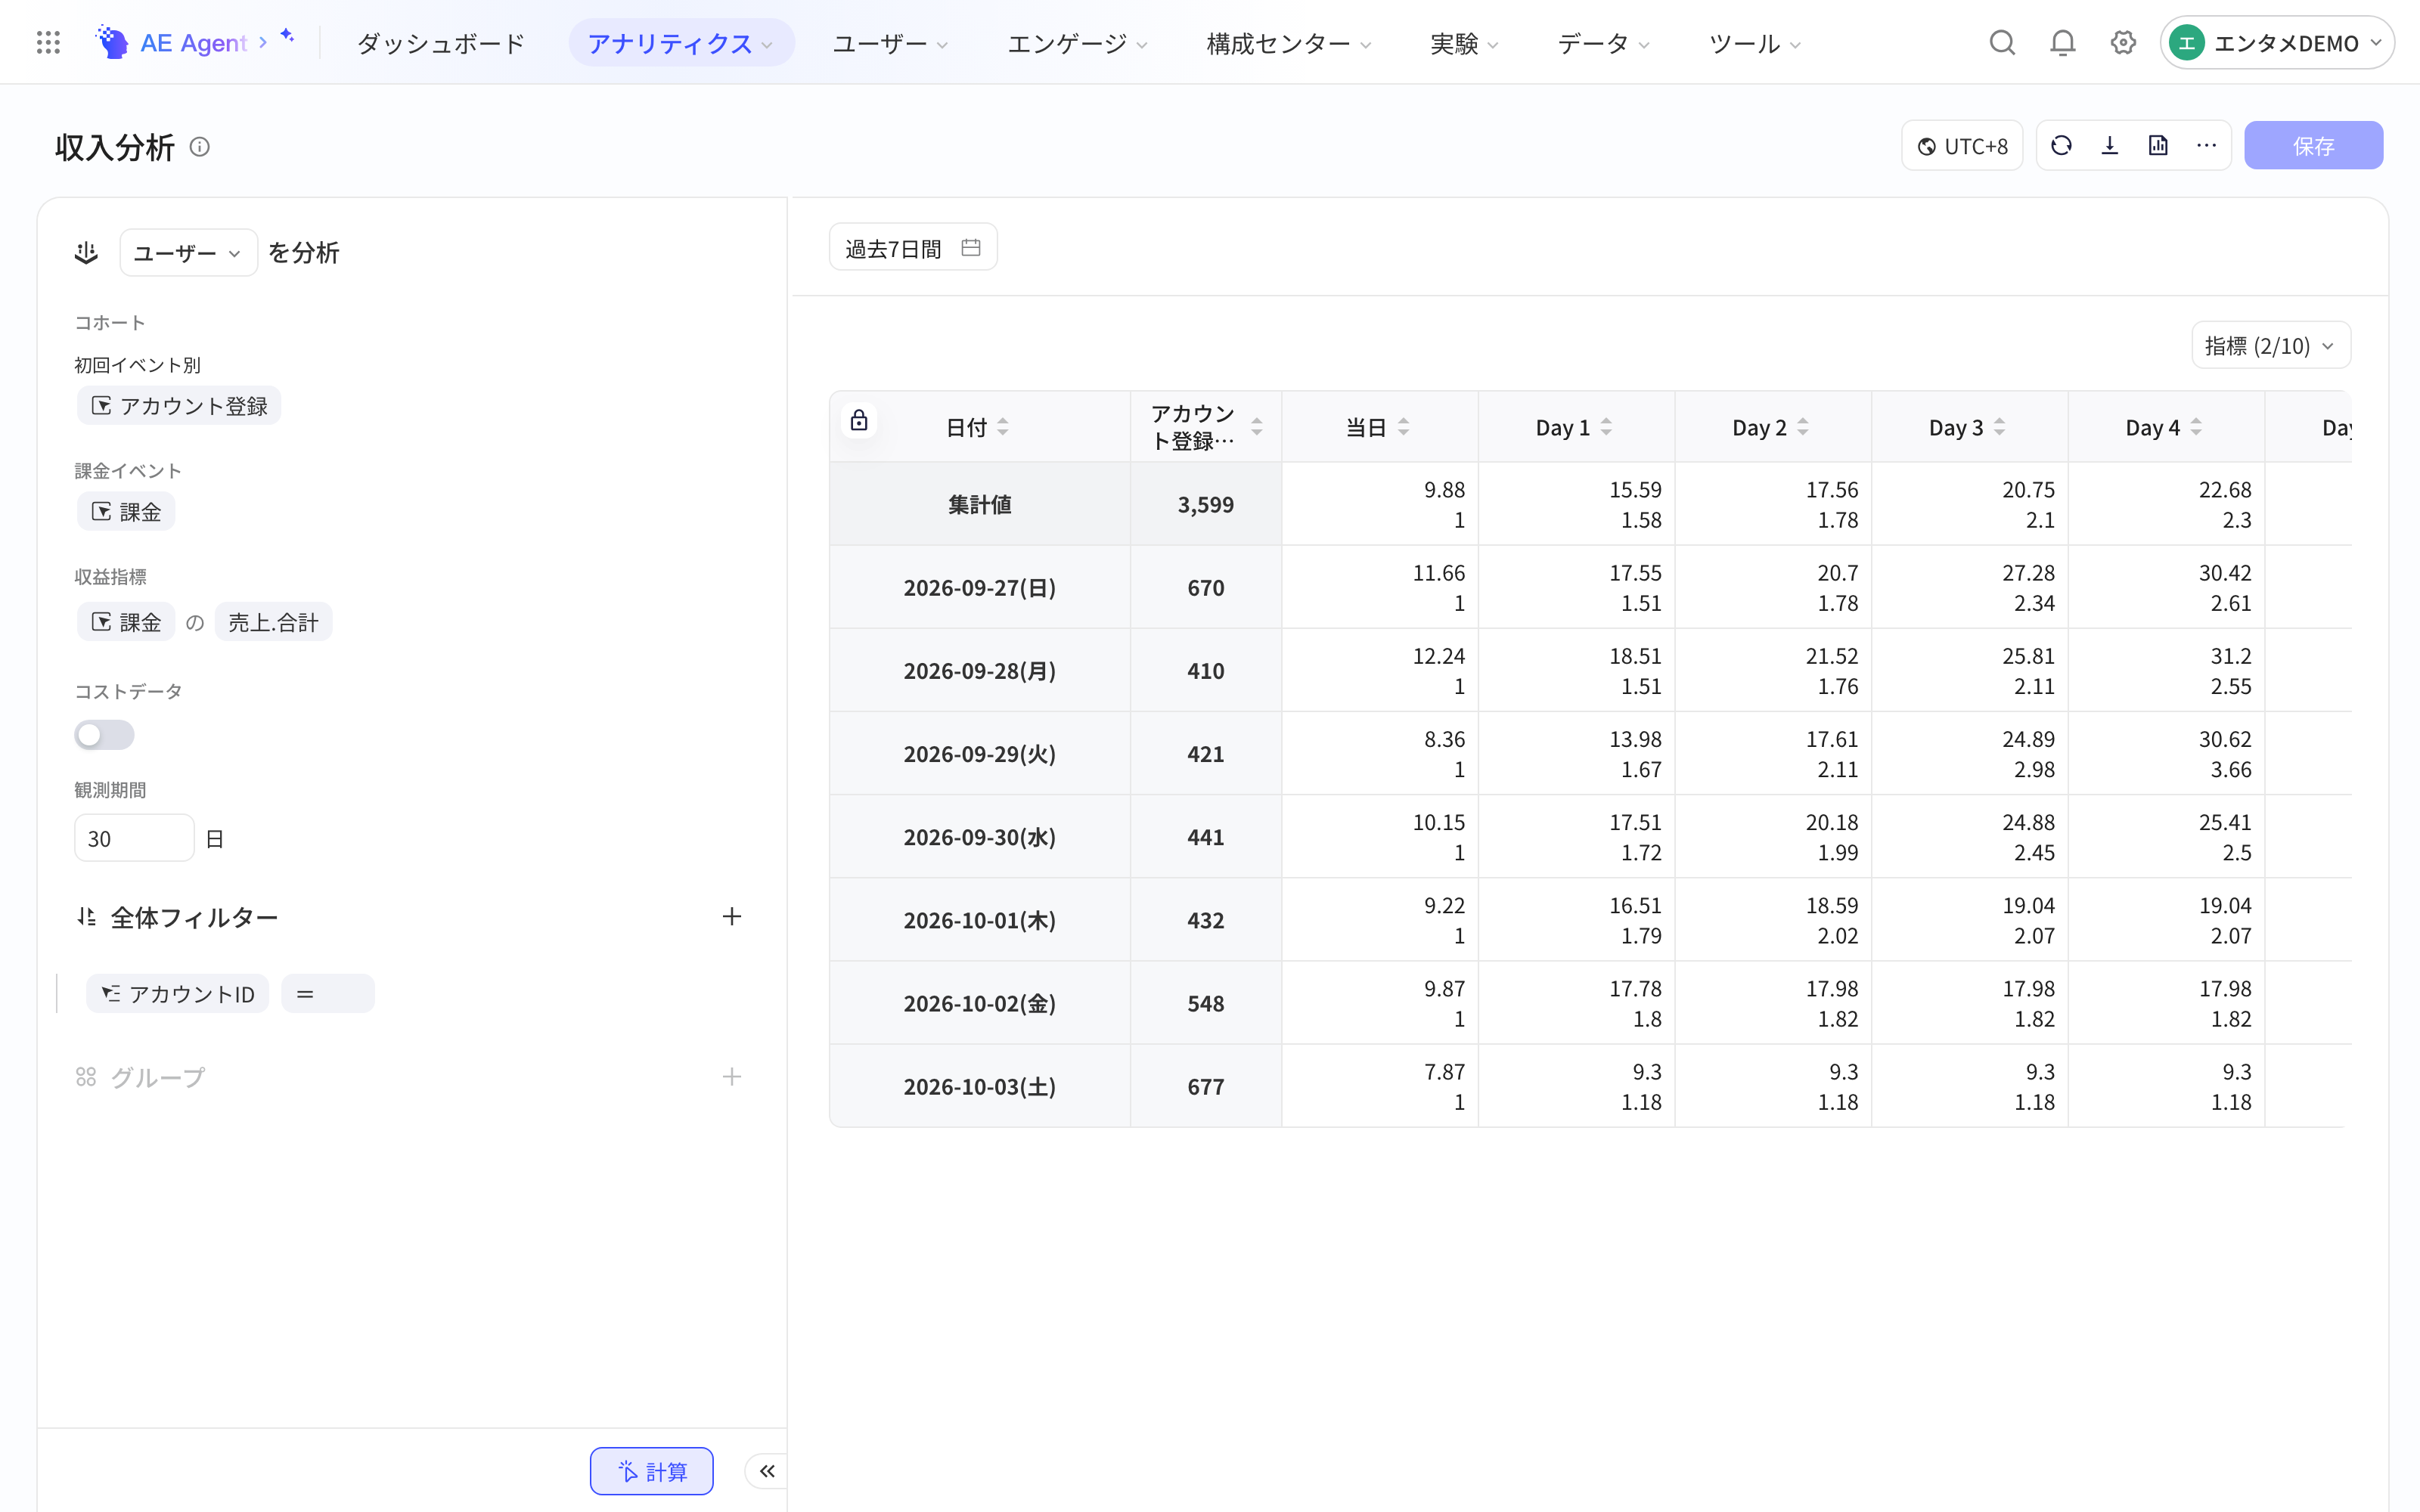
Task: Add a new グループ entry
Action: [732, 1076]
